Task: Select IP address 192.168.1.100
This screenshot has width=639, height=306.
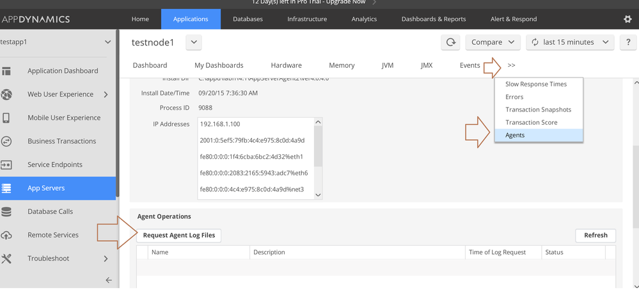Action: 220,124
